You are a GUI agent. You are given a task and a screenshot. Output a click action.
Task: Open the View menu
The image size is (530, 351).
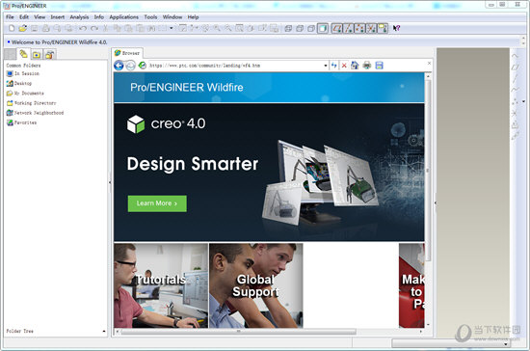[40, 17]
